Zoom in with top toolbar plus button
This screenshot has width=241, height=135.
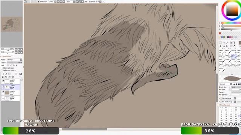point(61,1)
